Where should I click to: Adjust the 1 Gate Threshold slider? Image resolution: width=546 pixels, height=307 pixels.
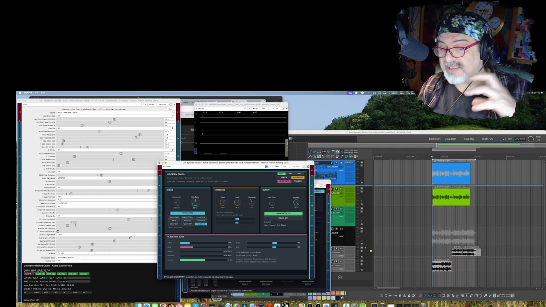[x=110, y=131]
